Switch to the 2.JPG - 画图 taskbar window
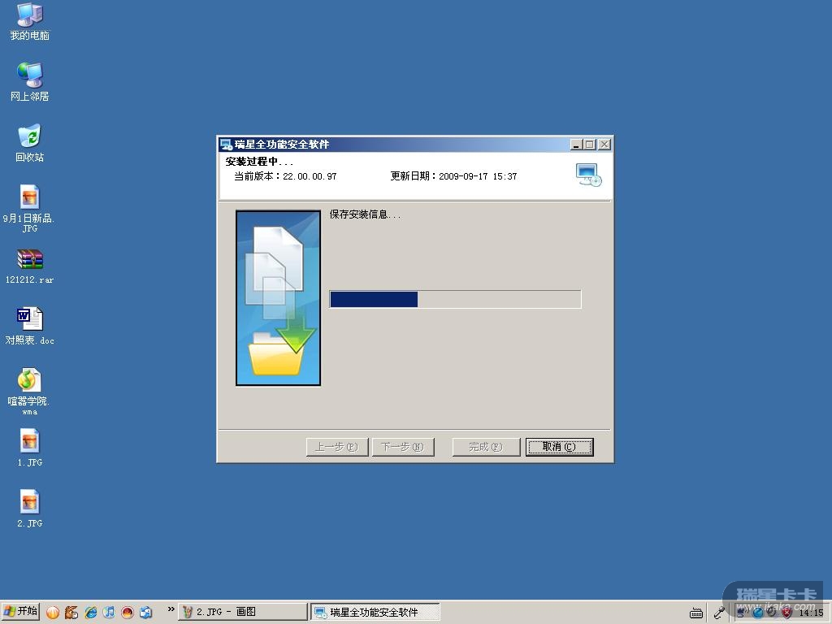The image size is (832, 624). (242, 612)
